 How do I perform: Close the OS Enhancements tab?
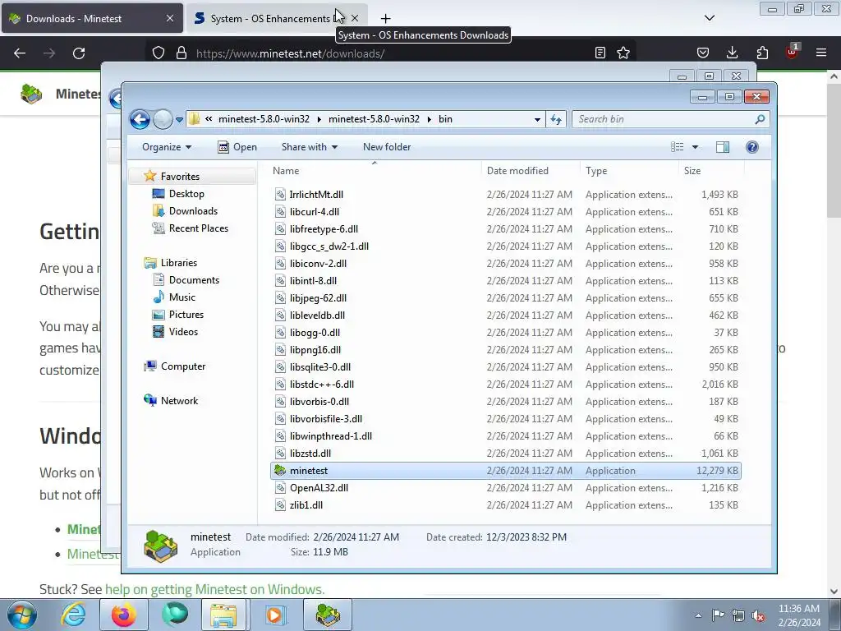(x=355, y=18)
